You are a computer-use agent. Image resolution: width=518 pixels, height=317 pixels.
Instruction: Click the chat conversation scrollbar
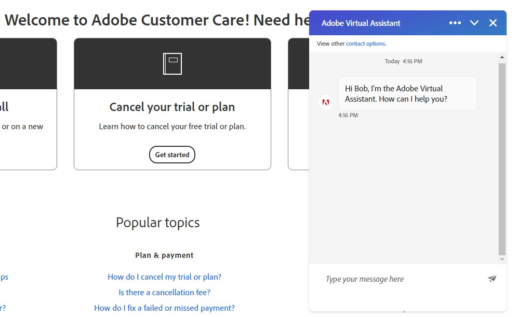click(x=501, y=156)
